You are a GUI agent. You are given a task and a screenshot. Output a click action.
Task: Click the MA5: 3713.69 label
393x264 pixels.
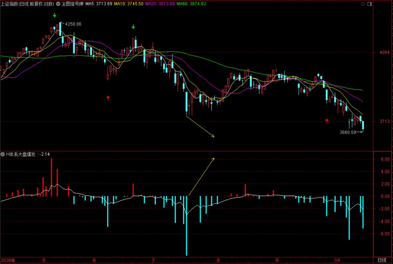pos(99,4)
